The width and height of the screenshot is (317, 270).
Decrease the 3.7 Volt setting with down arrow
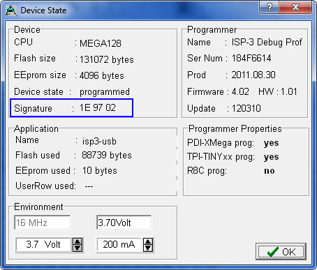point(78,248)
